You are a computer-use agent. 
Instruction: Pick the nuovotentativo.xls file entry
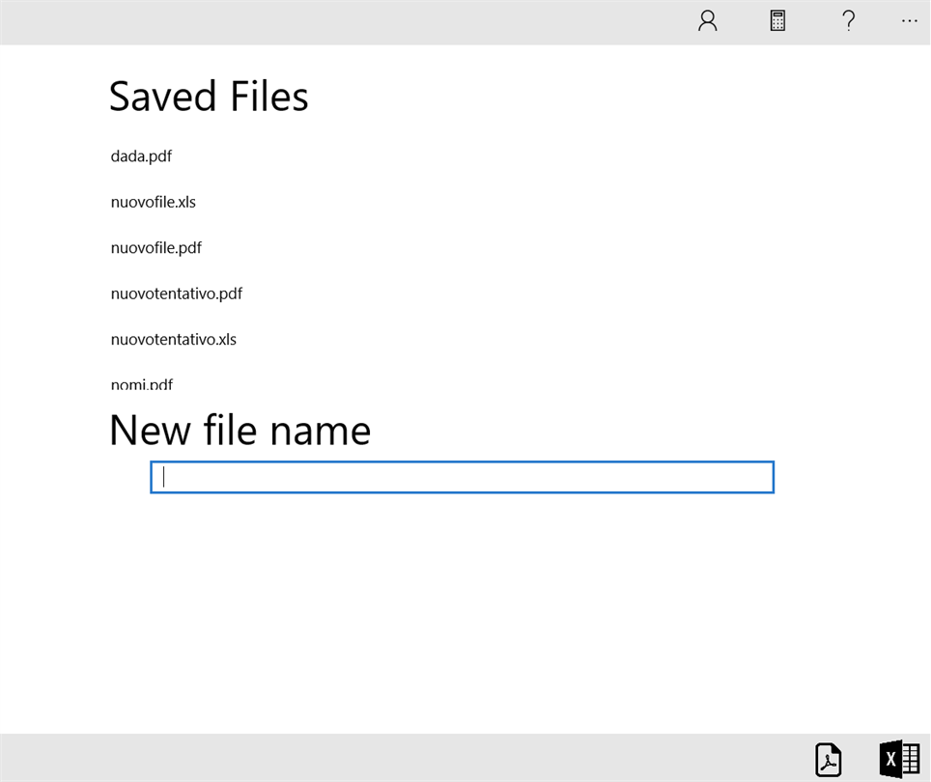174,340
